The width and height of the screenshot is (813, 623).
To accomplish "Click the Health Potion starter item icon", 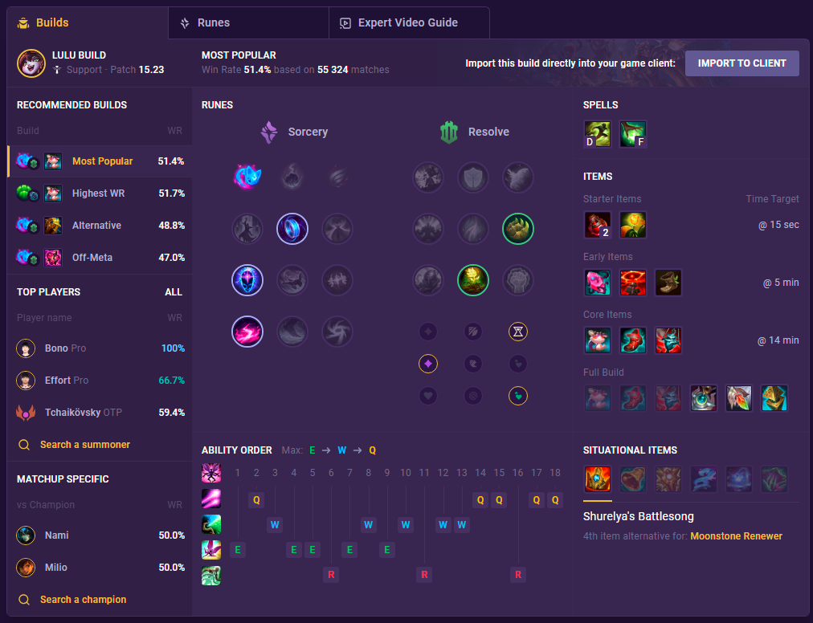I will pyautogui.click(x=598, y=225).
